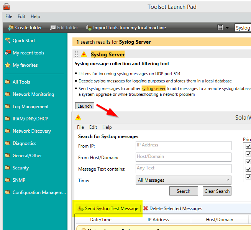Click the view layout list icon
Viewport: 251px width, 230px height.
click(x=220, y=27)
